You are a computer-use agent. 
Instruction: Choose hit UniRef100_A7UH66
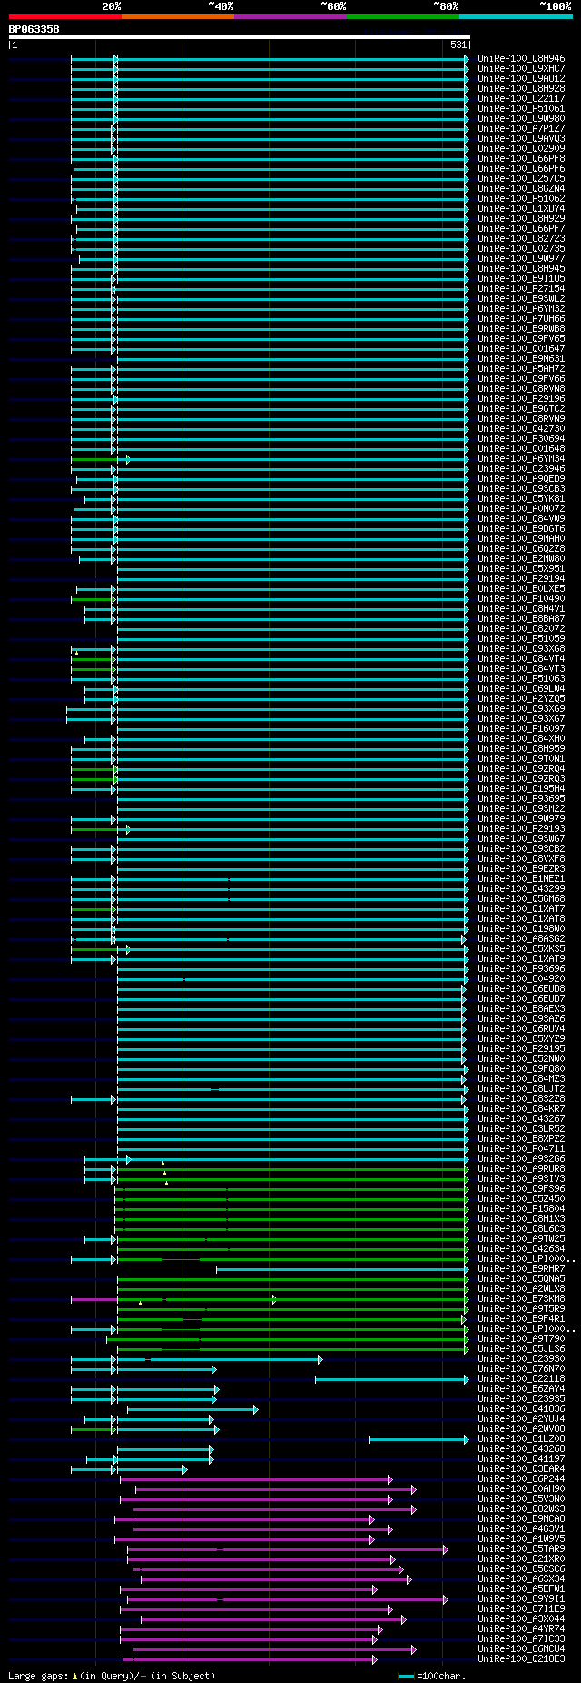coord(521,319)
